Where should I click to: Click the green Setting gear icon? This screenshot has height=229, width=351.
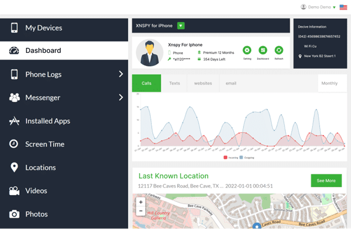point(247,51)
